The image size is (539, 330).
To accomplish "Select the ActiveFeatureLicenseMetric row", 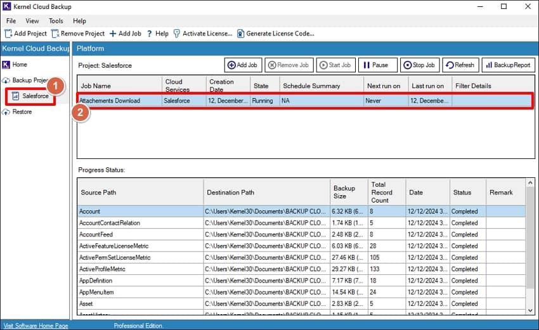I will point(301,246).
